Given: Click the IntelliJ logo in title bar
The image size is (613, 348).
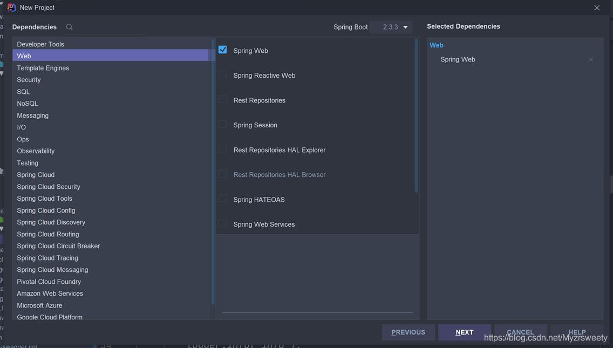Looking at the screenshot, I should [x=11, y=8].
